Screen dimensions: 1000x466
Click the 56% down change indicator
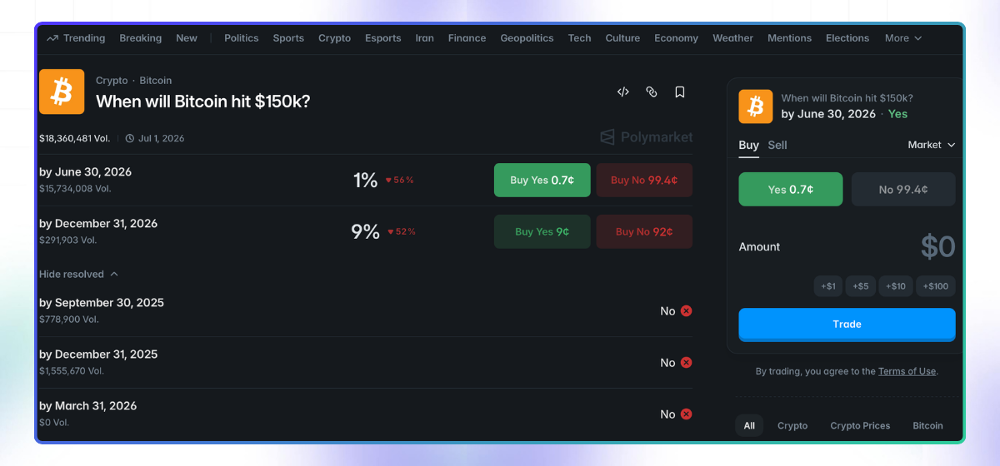coord(399,180)
